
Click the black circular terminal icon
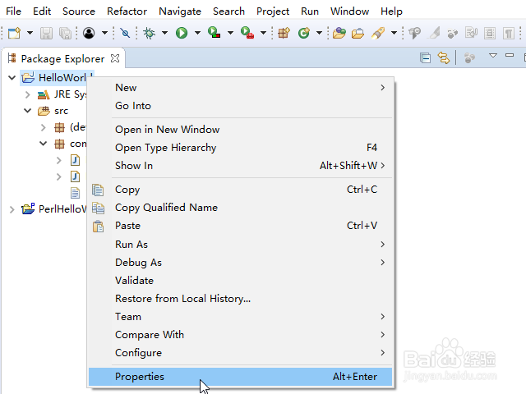(x=89, y=33)
